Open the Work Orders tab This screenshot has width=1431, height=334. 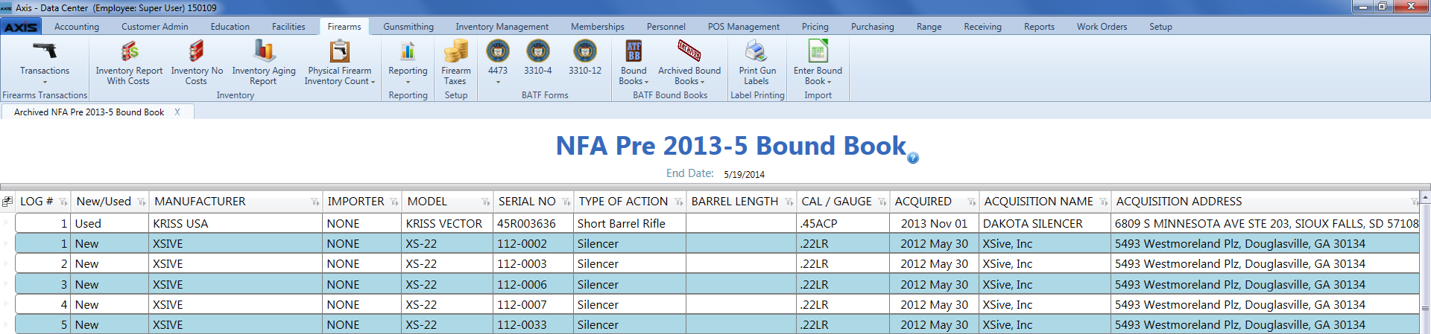(1102, 27)
